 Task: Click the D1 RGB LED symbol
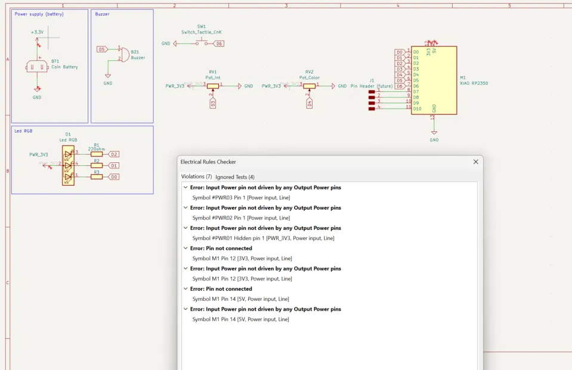tap(68, 165)
